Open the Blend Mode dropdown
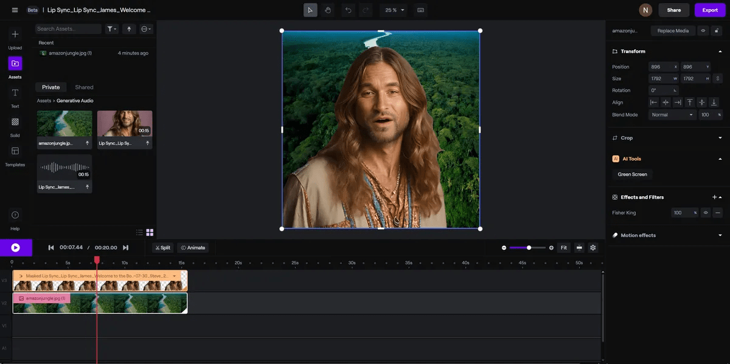The height and width of the screenshot is (364, 730). click(672, 114)
